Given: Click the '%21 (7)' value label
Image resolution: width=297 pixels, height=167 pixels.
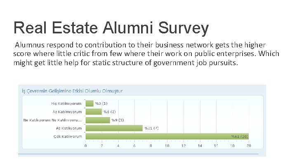Looking at the screenshot, I should coord(151,128).
